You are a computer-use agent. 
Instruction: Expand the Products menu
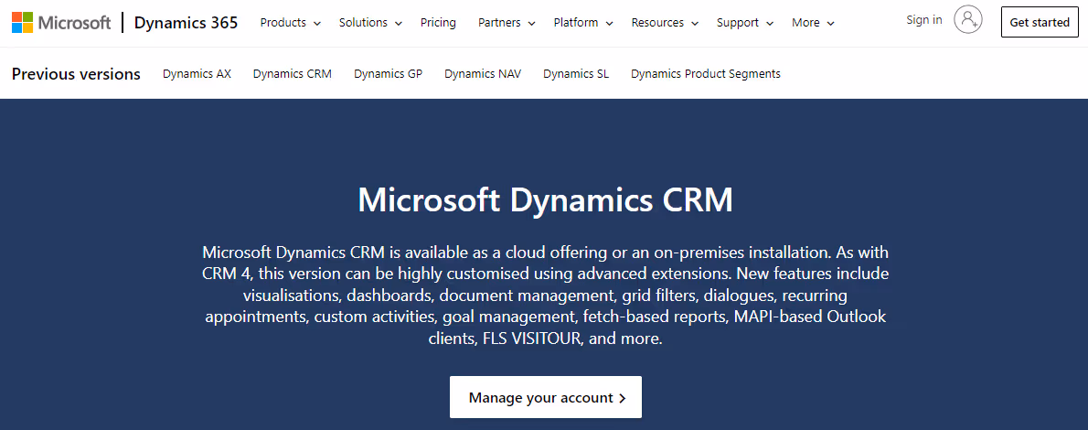point(291,23)
